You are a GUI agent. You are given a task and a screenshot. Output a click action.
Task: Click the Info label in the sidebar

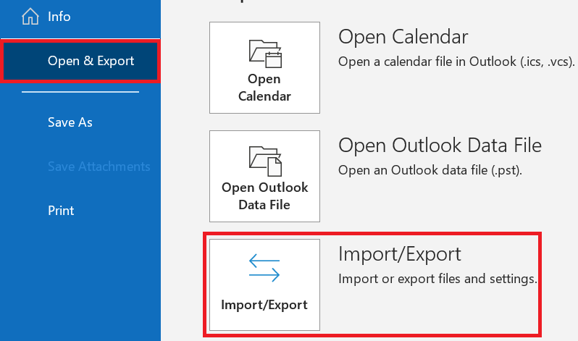[x=59, y=16]
